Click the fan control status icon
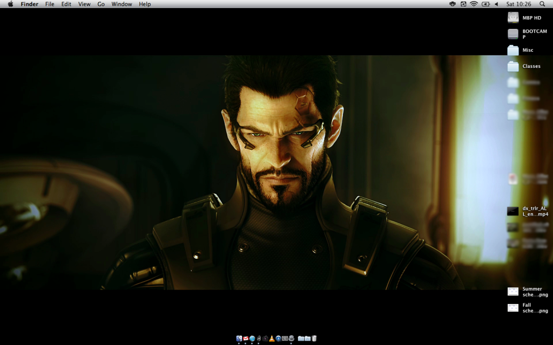Image resolution: width=553 pixels, height=345 pixels. (463, 4)
